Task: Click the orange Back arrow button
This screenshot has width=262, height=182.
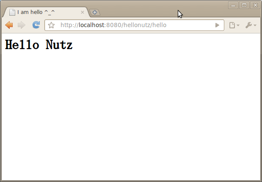Action: tap(9, 25)
